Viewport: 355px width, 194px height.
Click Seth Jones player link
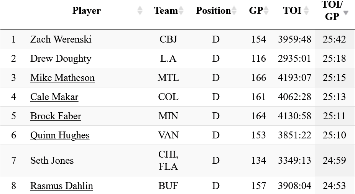[52, 161]
